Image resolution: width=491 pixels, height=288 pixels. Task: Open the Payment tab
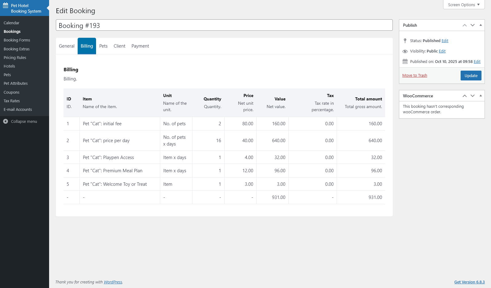(140, 46)
